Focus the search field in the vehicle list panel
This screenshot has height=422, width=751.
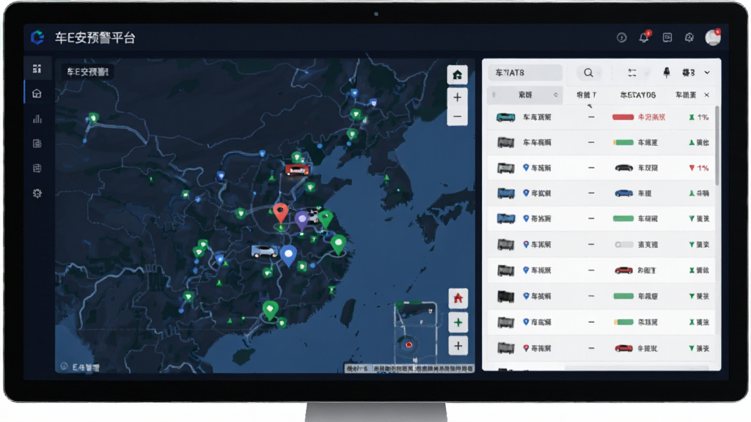525,73
